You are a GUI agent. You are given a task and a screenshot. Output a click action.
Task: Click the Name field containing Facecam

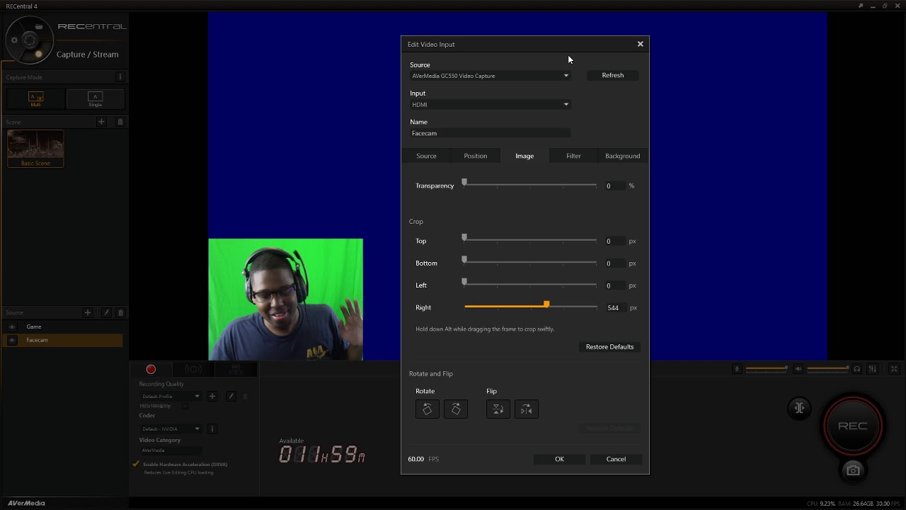[490, 133]
